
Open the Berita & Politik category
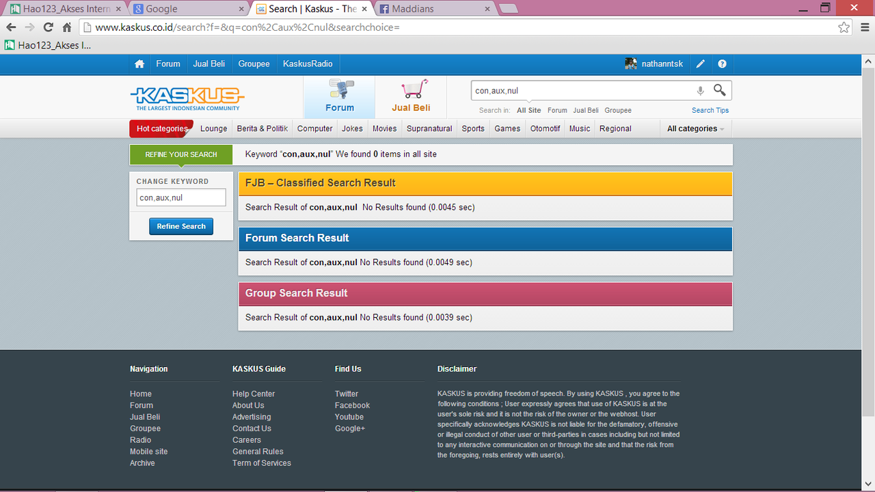262,128
